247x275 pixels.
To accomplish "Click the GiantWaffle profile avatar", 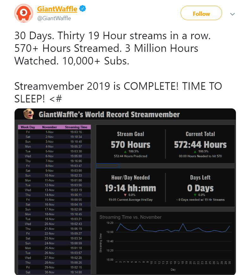I will tap(23, 13).
